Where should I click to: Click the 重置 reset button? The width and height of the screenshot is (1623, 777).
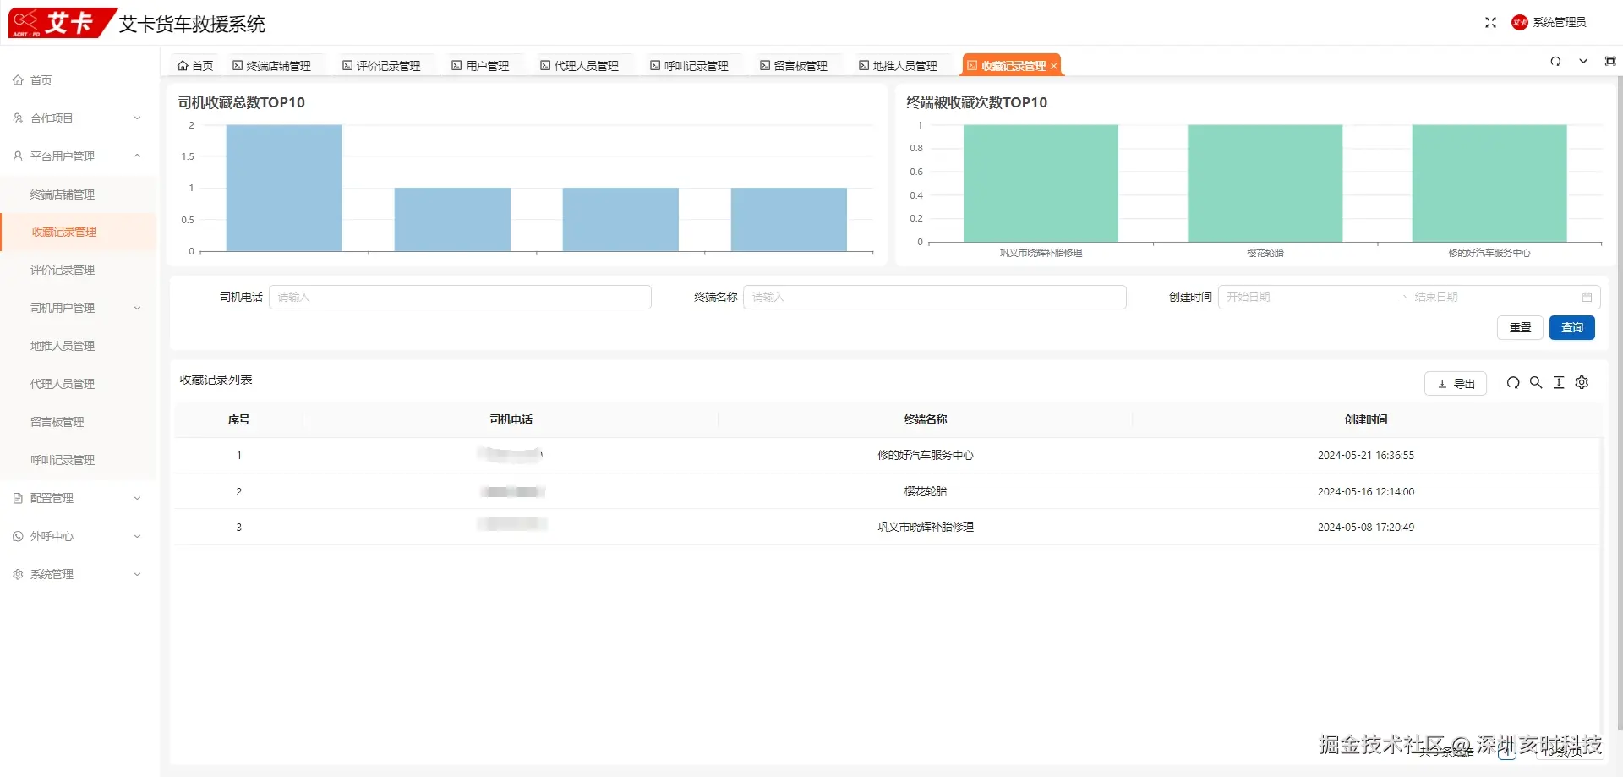pyautogui.click(x=1520, y=328)
